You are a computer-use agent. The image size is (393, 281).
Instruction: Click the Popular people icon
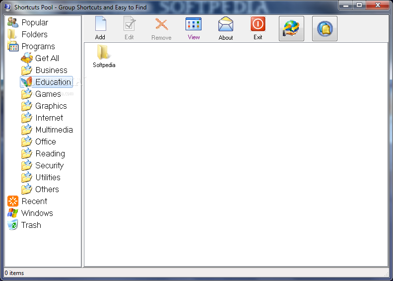12,22
